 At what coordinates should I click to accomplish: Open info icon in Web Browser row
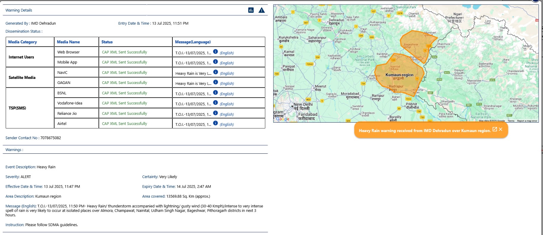click(216, 51)
